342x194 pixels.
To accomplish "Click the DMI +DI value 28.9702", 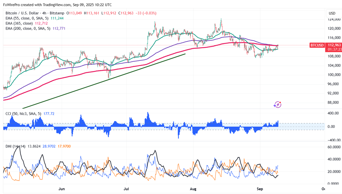I will 49,146.
